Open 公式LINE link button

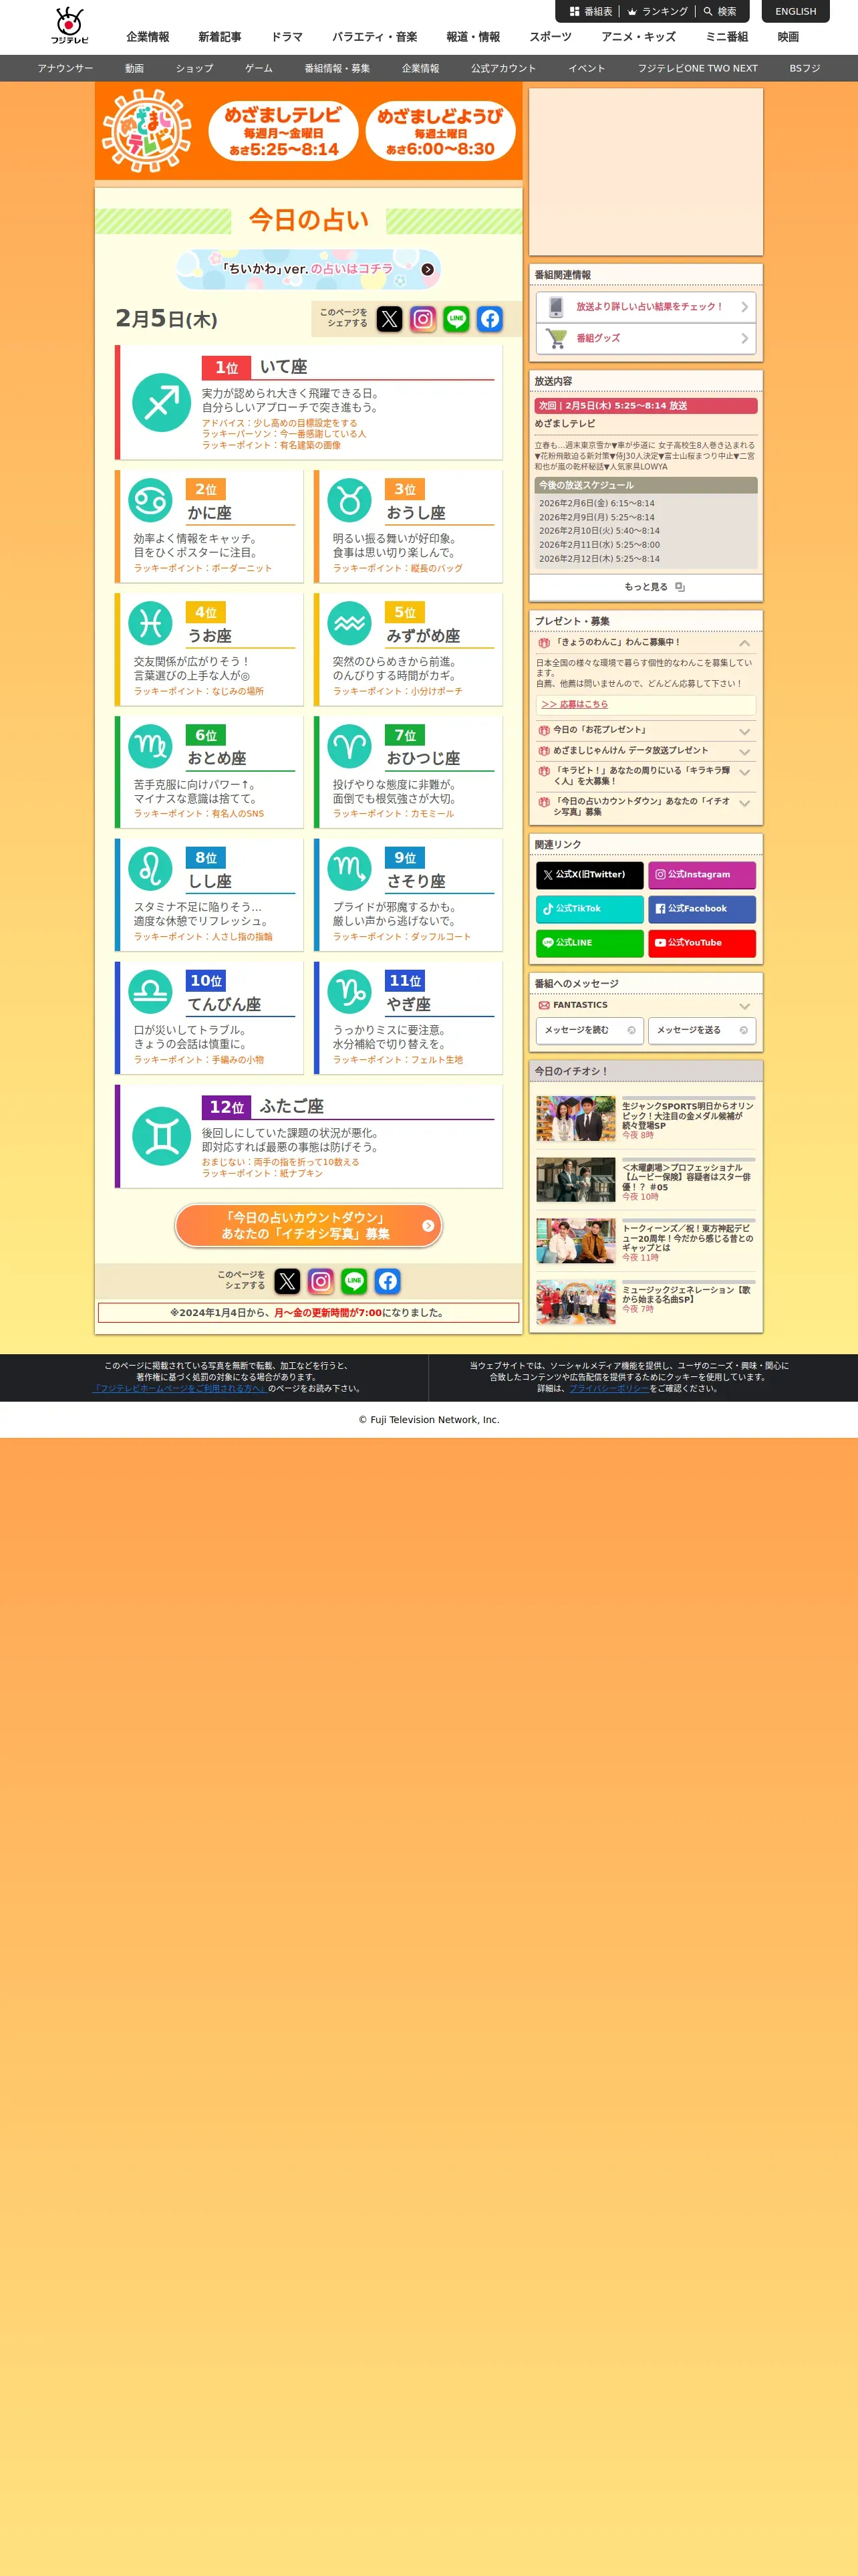click(589, 943)
